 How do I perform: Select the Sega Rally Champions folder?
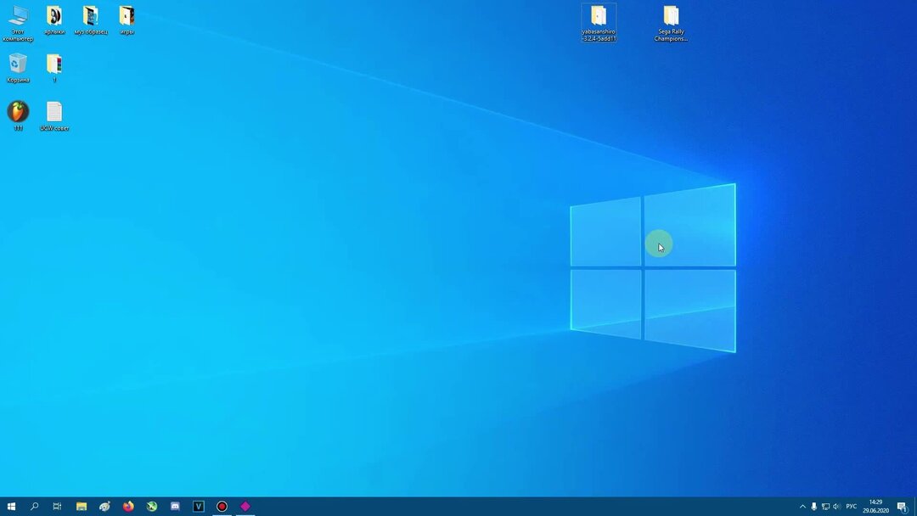tap(671, 24)
